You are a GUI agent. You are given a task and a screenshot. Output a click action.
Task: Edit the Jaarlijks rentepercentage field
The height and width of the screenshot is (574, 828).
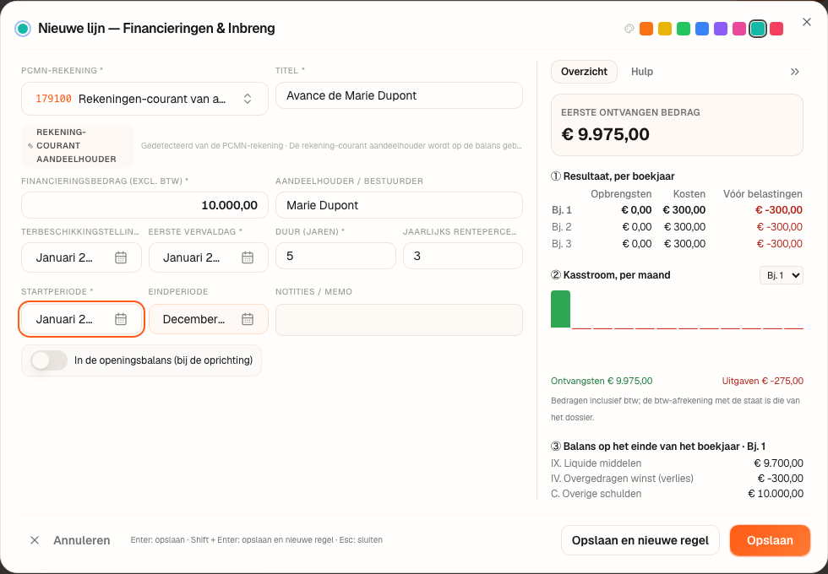(x=463, y=256)
